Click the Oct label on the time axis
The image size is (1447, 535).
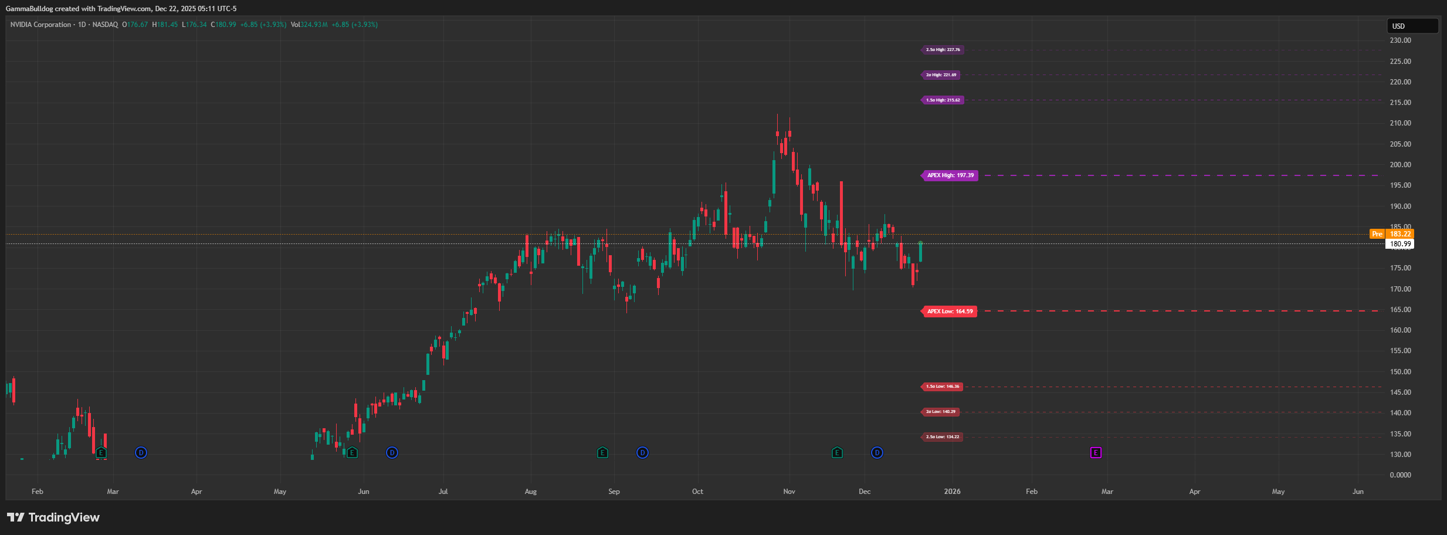[x=697, y=492]
